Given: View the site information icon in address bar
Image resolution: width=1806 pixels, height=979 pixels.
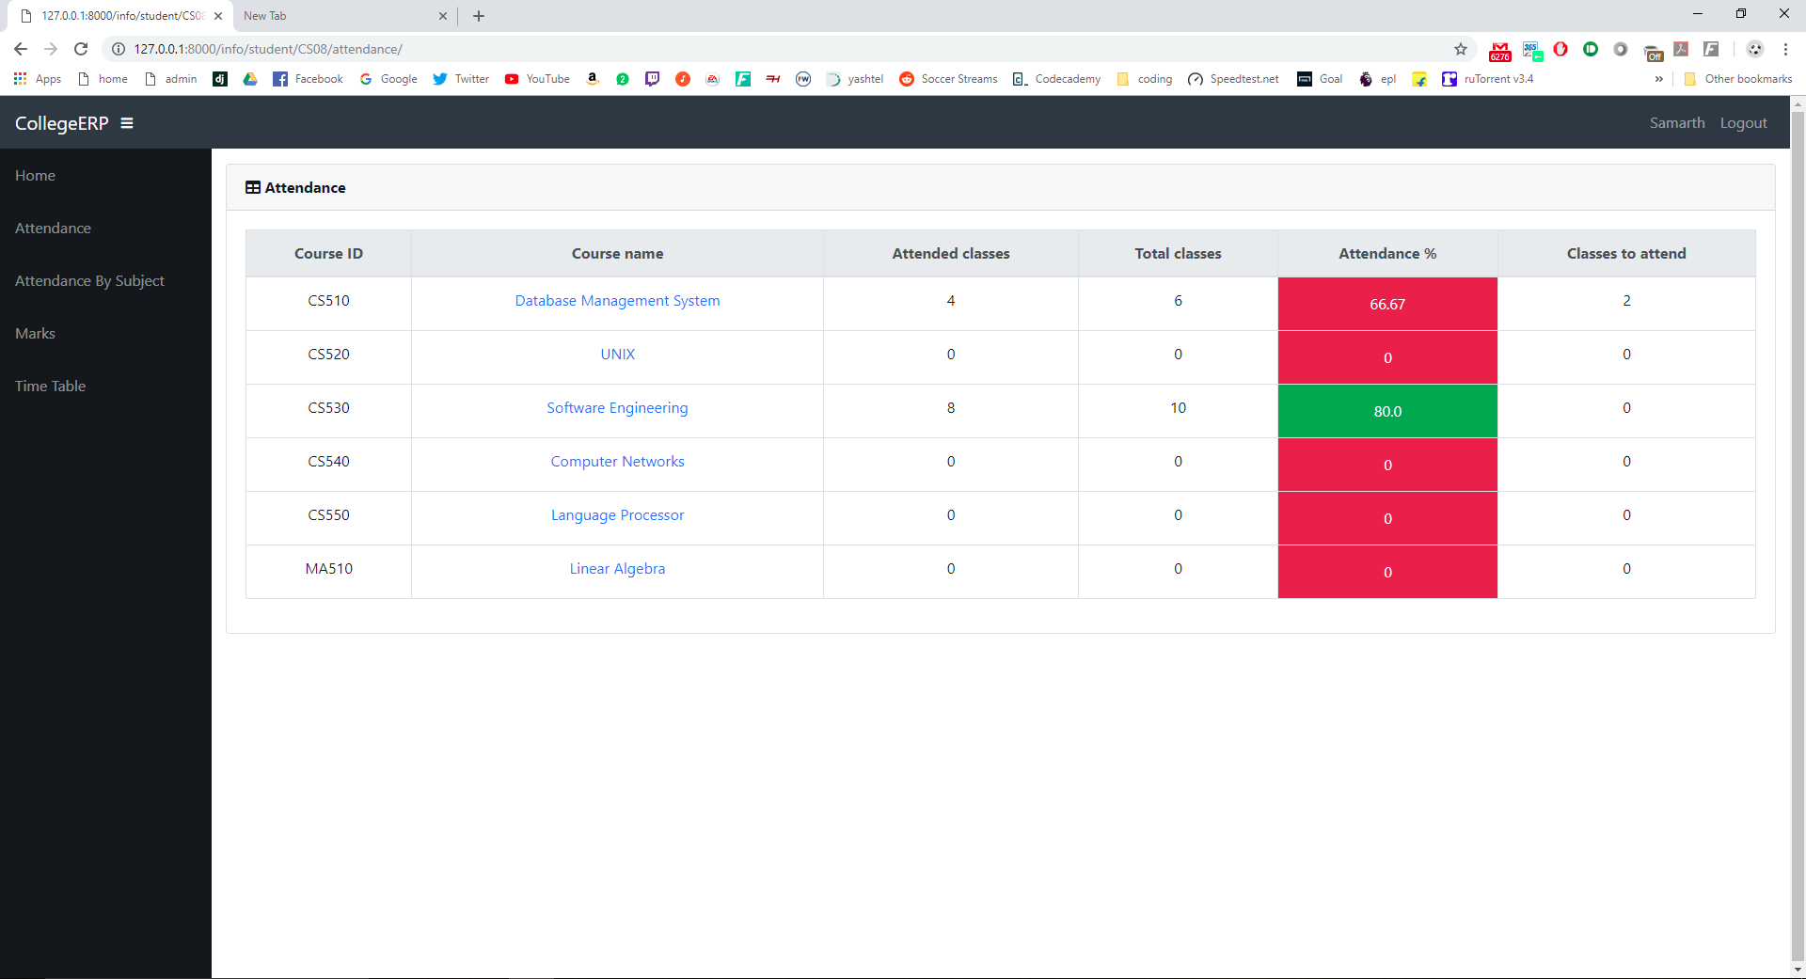Looking at the screenshot, I should 119,49.
